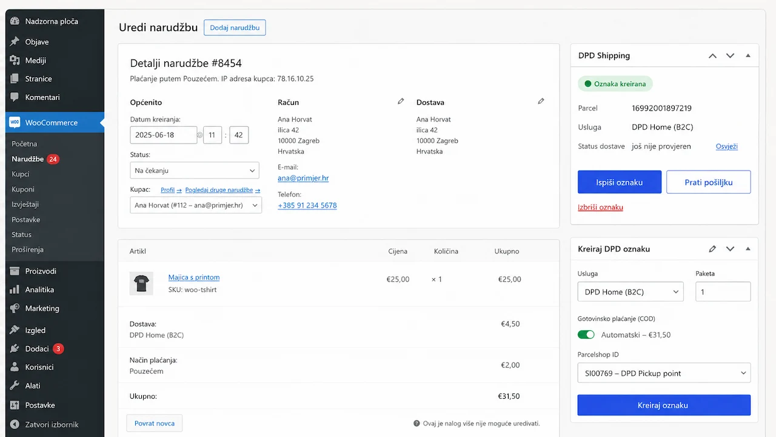Click the help icon beside non-editable notice
Screen dimensions: 776x437
tap(416, 424)
